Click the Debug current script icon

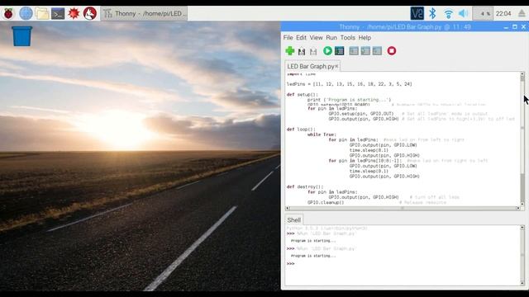tap(340, 51)
